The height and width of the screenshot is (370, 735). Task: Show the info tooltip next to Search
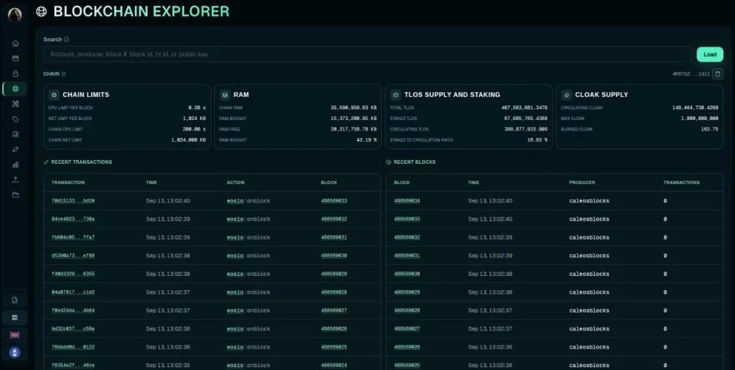66,40
